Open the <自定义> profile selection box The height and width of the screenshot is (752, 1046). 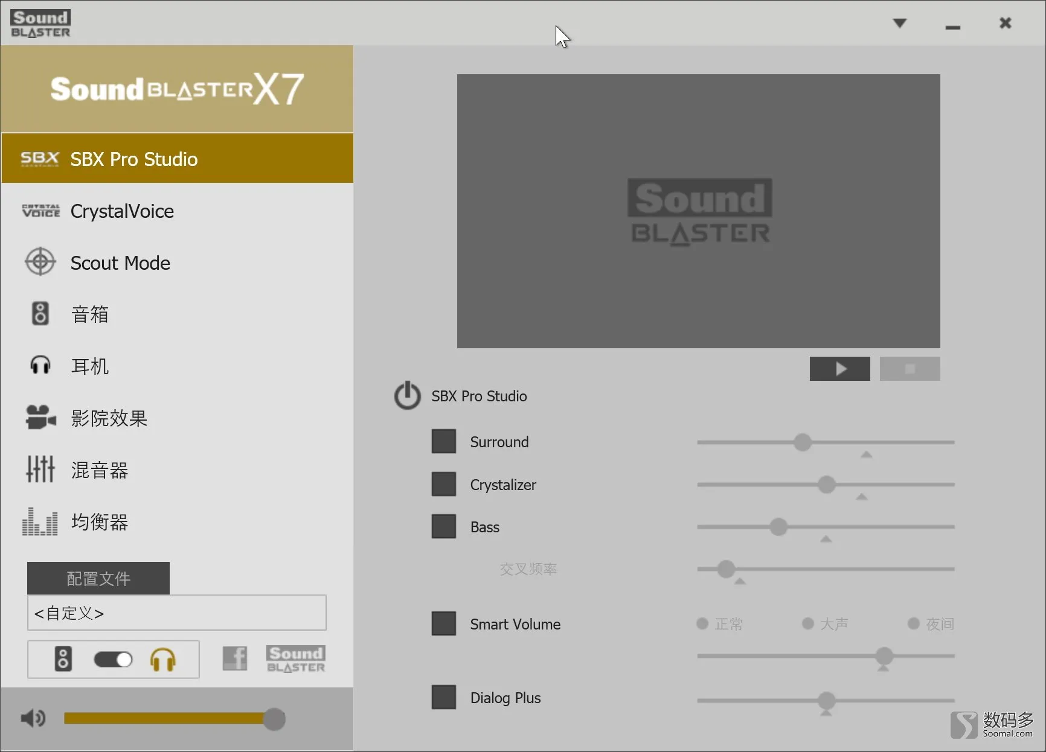coord(177,613)
